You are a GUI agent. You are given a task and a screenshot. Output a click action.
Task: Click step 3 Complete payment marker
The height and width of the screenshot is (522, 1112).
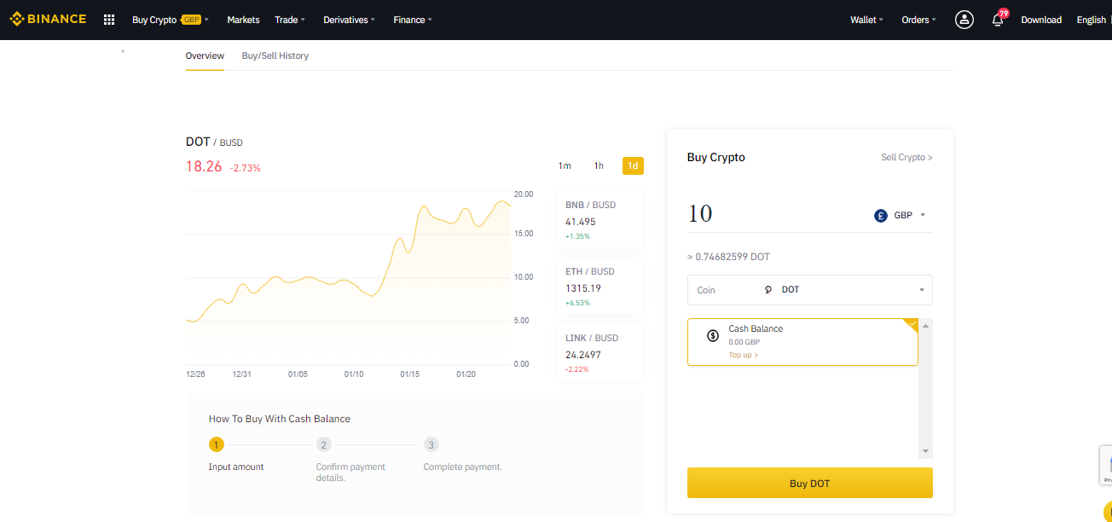(431, 444)
